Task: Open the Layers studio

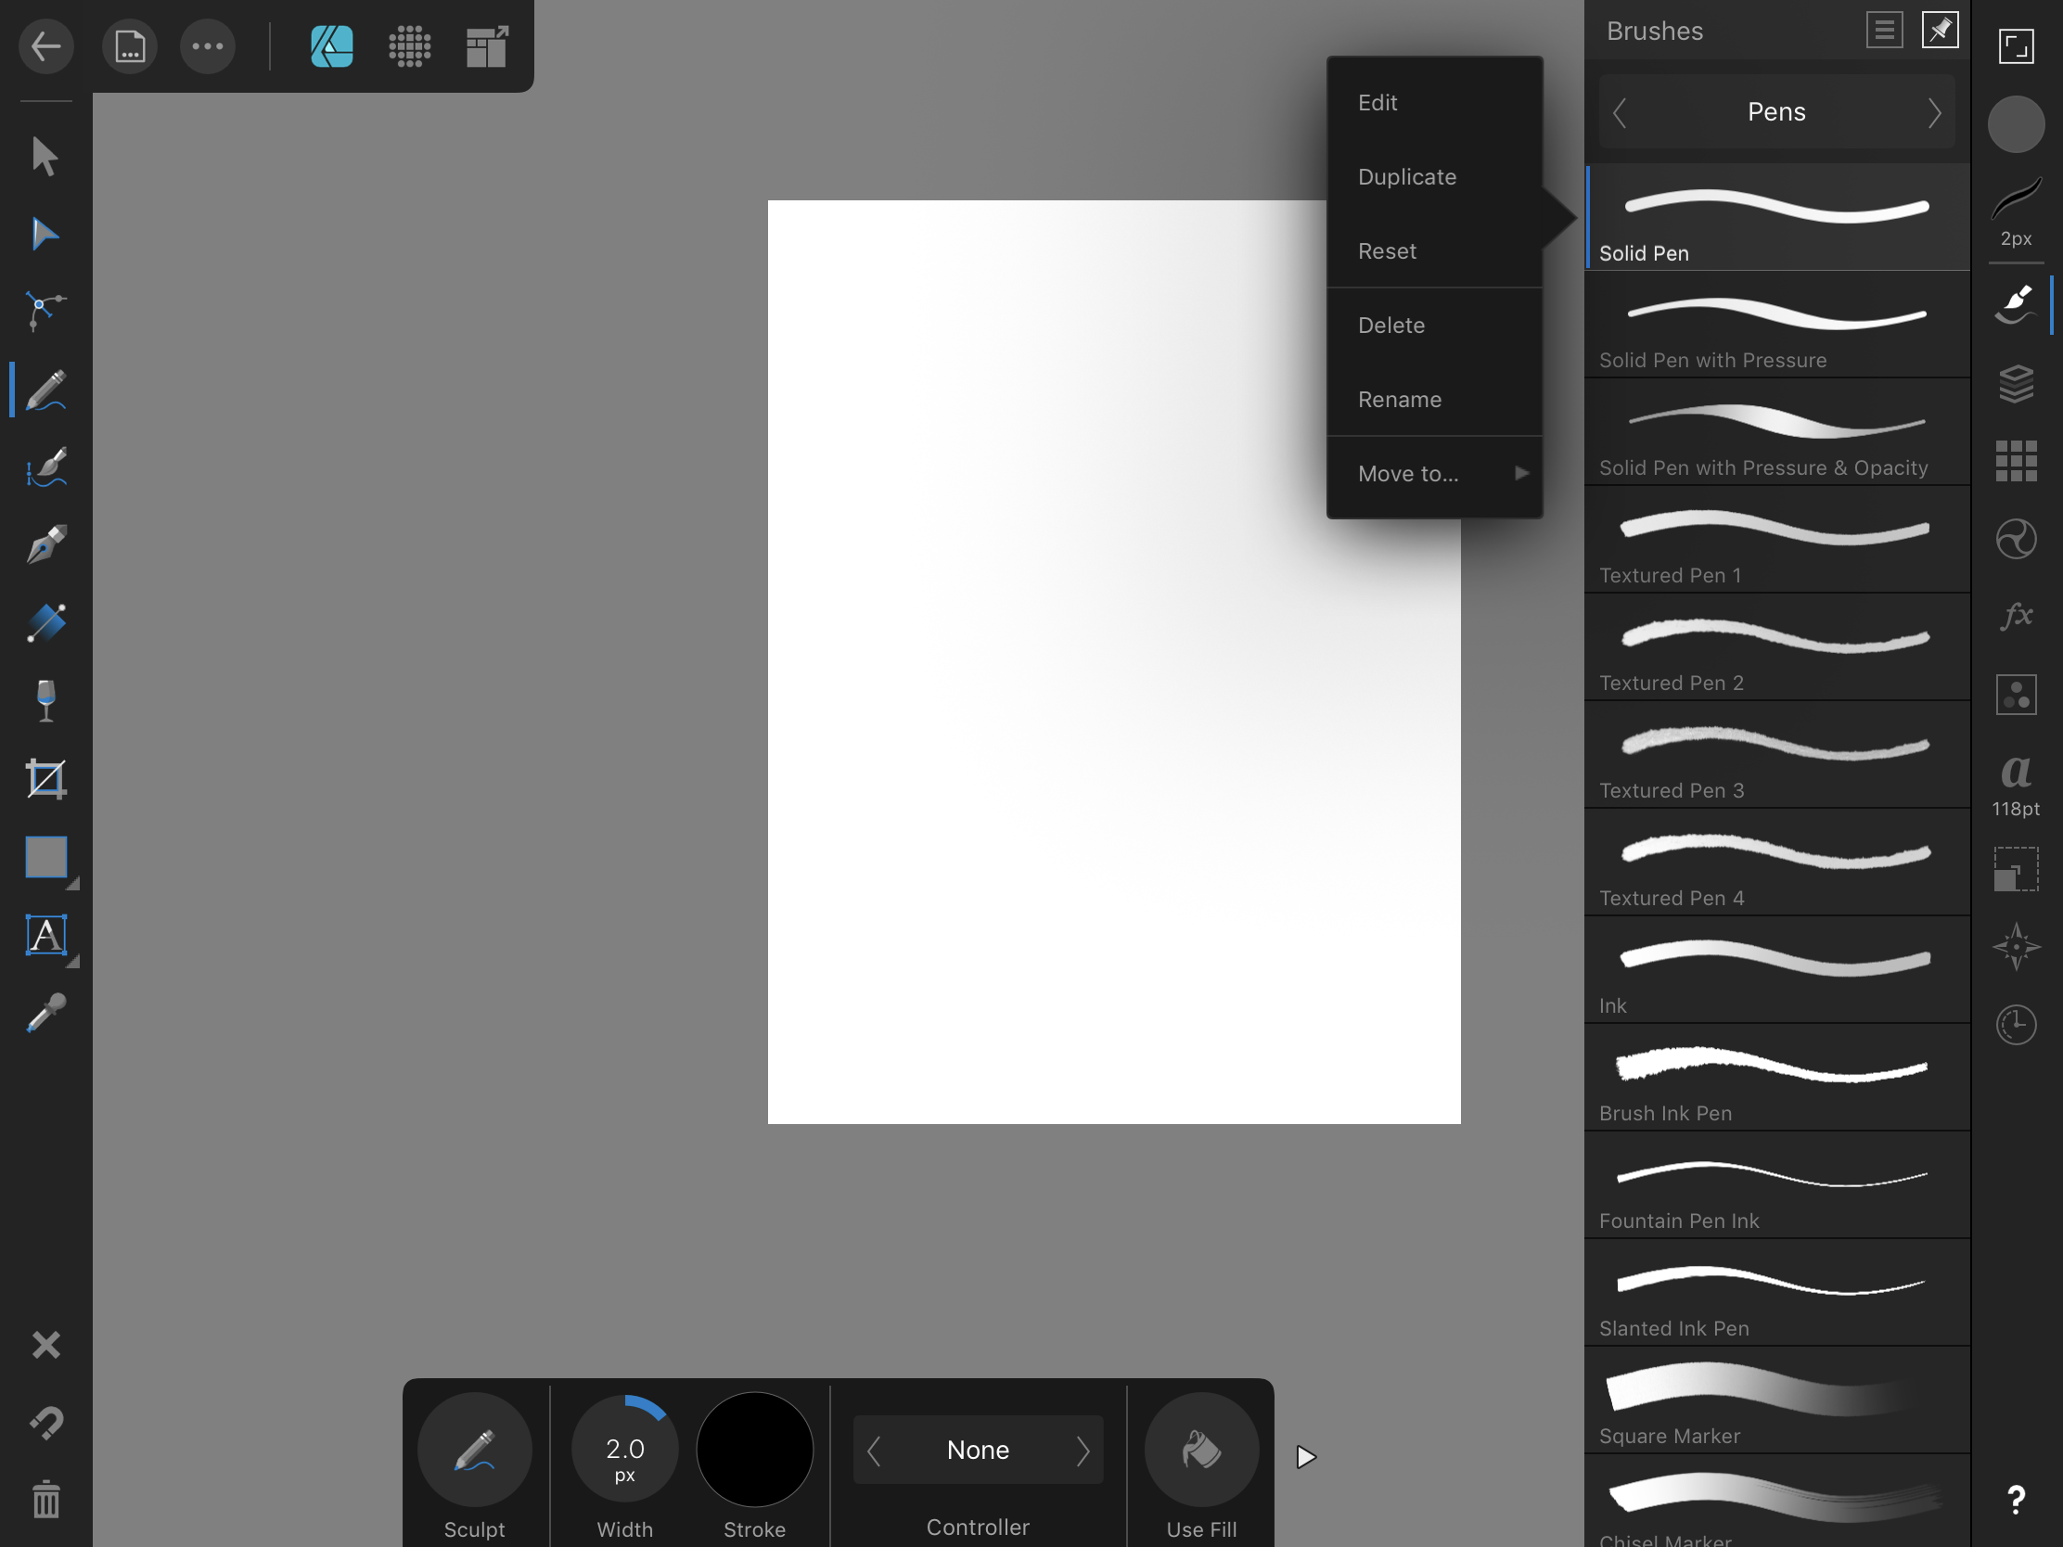Action: [2016, 383]
